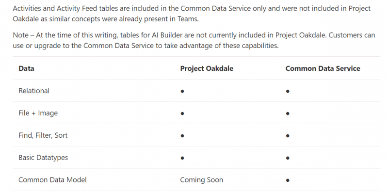Click the Find, Filter, Sort row label

pos(43,135)
